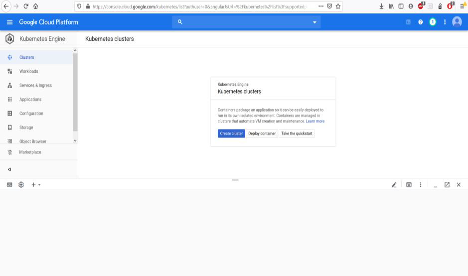468x276 pixels.
Task: Launch the Cloud Shell code editor pencil
Action: 394,185
